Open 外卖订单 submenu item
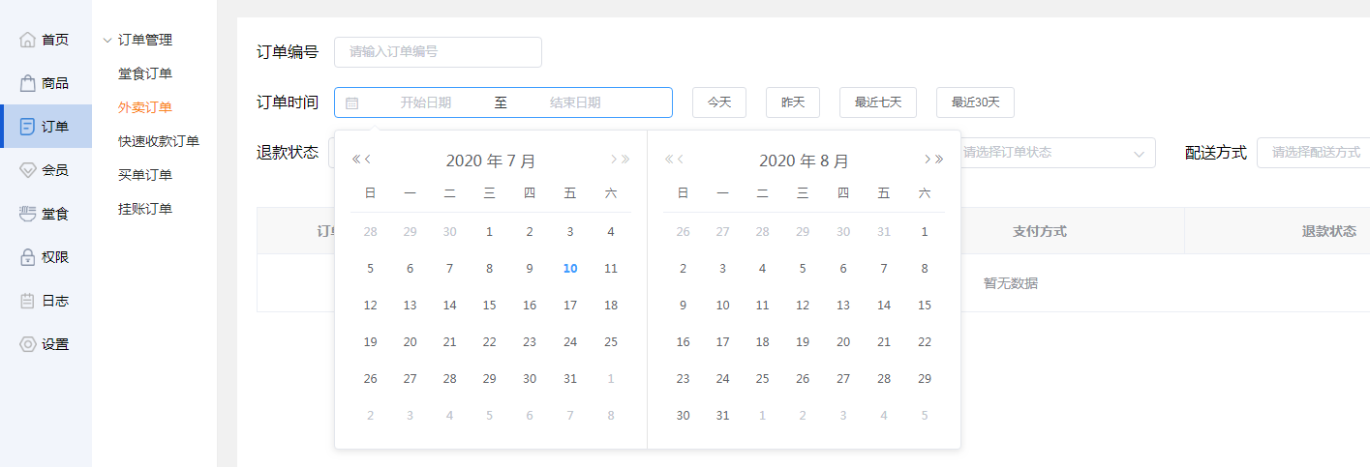The height and width of the screenshot is (467, 1370). pos(145,107)
